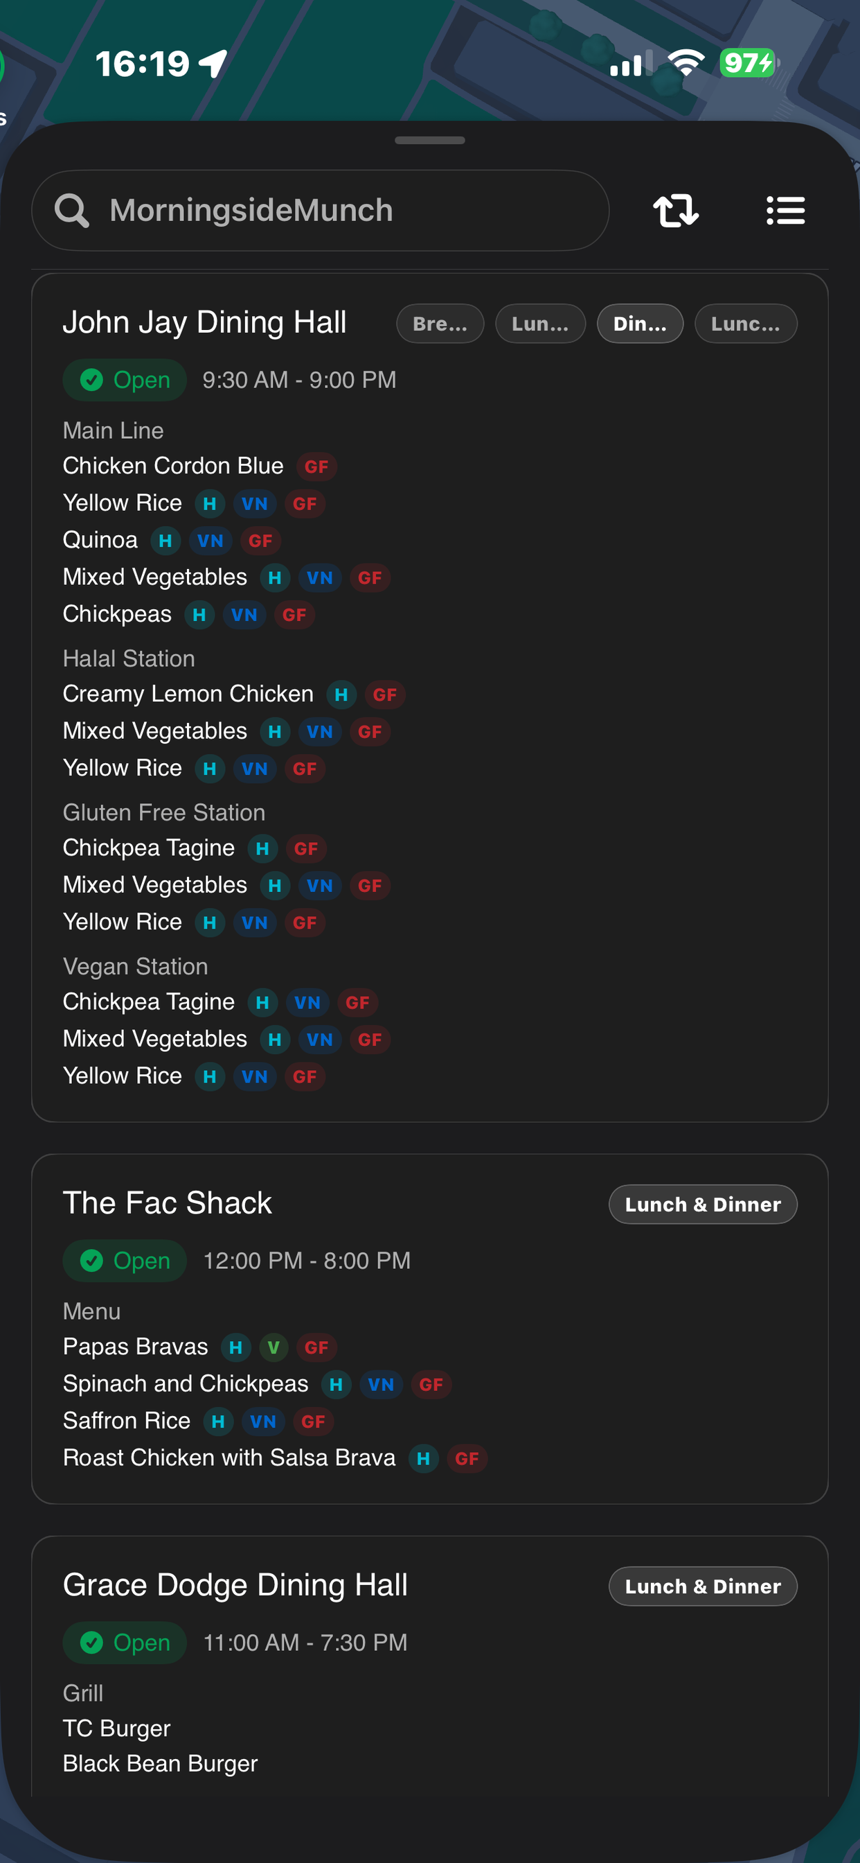Click the H badge on Creamy Lemon Chicken
Image resolution: width=860 pixels, height=1863 pixels.
(x=341, y=694)
